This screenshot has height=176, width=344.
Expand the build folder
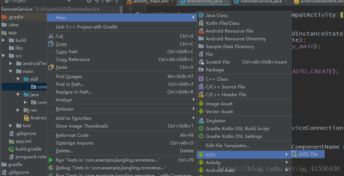click(3, 40)
